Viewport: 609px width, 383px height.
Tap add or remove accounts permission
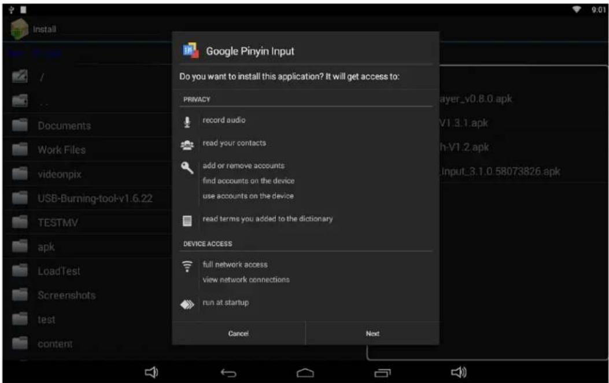pos(243,165)
